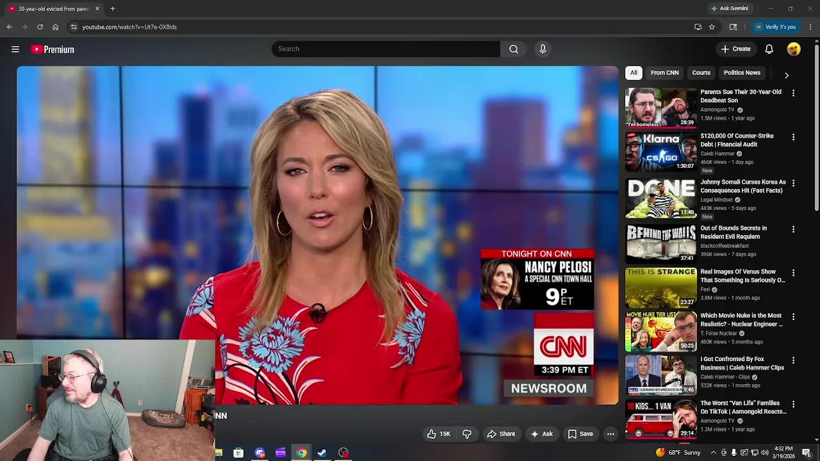Open Google Lens search icon in toolbar
Screen dimensions: 820x461
(733, 27)
